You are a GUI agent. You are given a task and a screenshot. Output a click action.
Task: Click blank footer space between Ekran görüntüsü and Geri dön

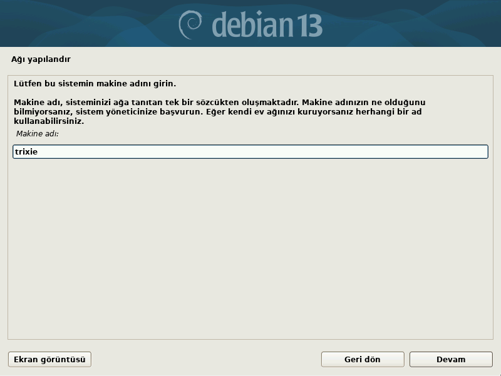[206, 359]
